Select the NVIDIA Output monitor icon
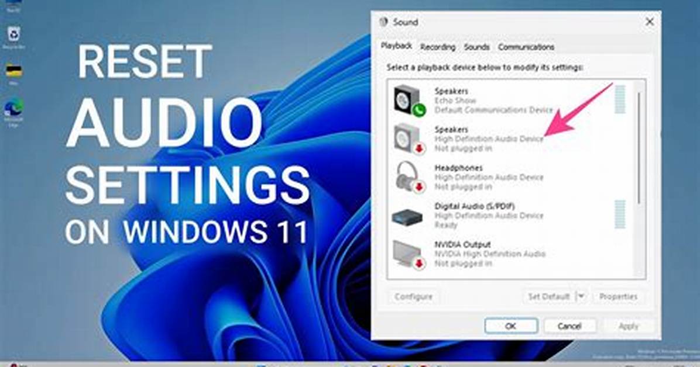 (x=408, y=254)
